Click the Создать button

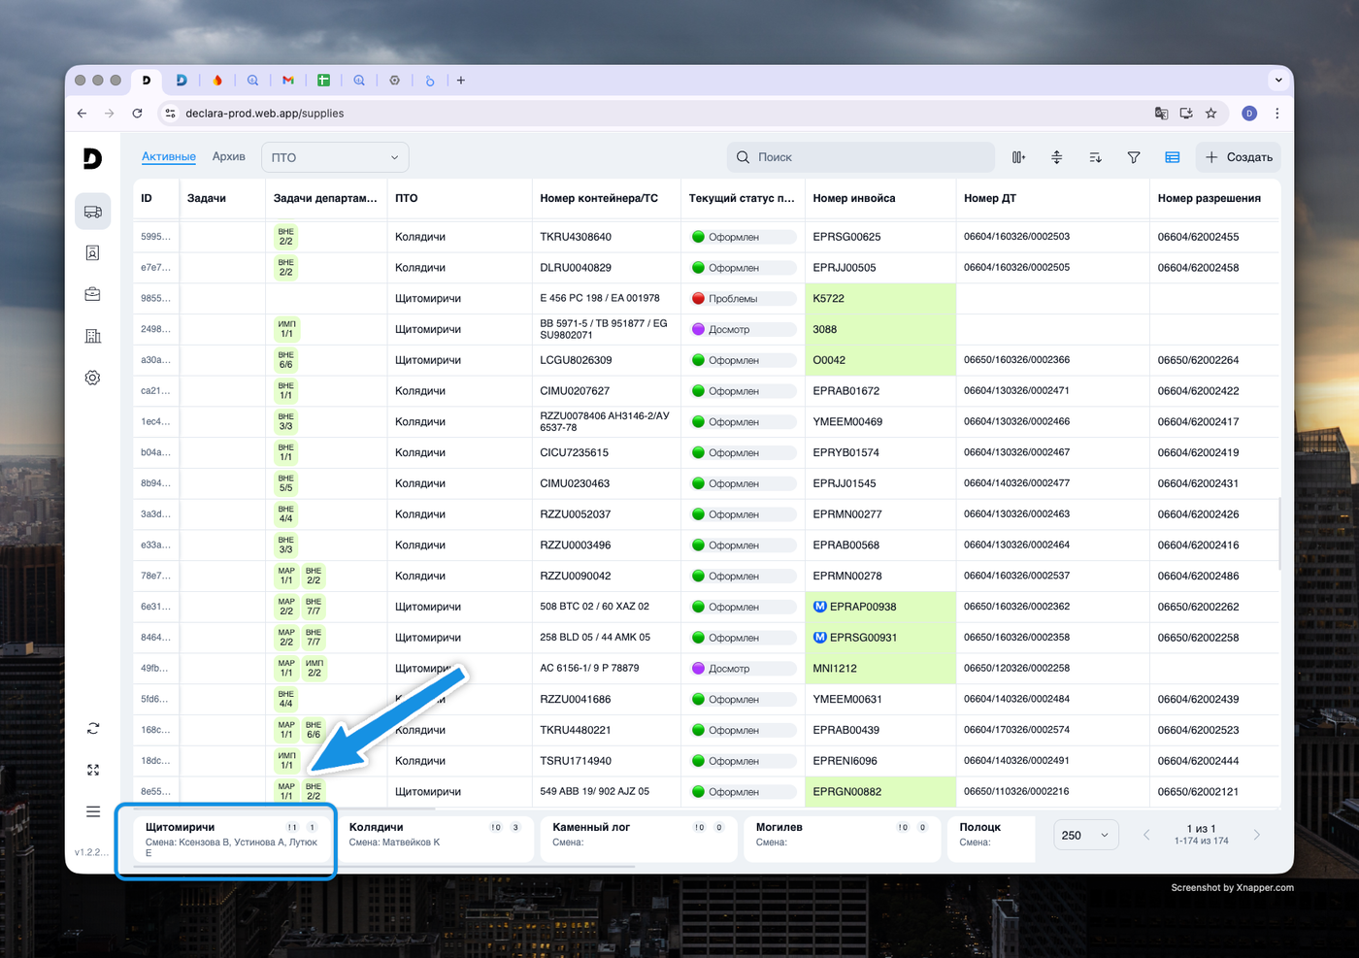[x=1238, y=157]
